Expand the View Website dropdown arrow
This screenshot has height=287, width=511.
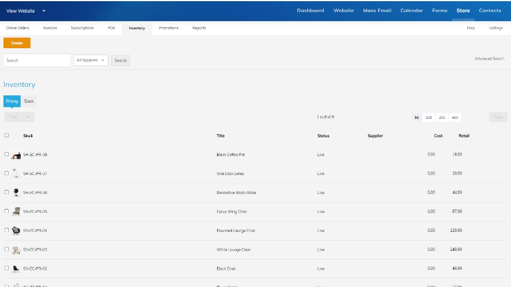(x=44, y=11)
